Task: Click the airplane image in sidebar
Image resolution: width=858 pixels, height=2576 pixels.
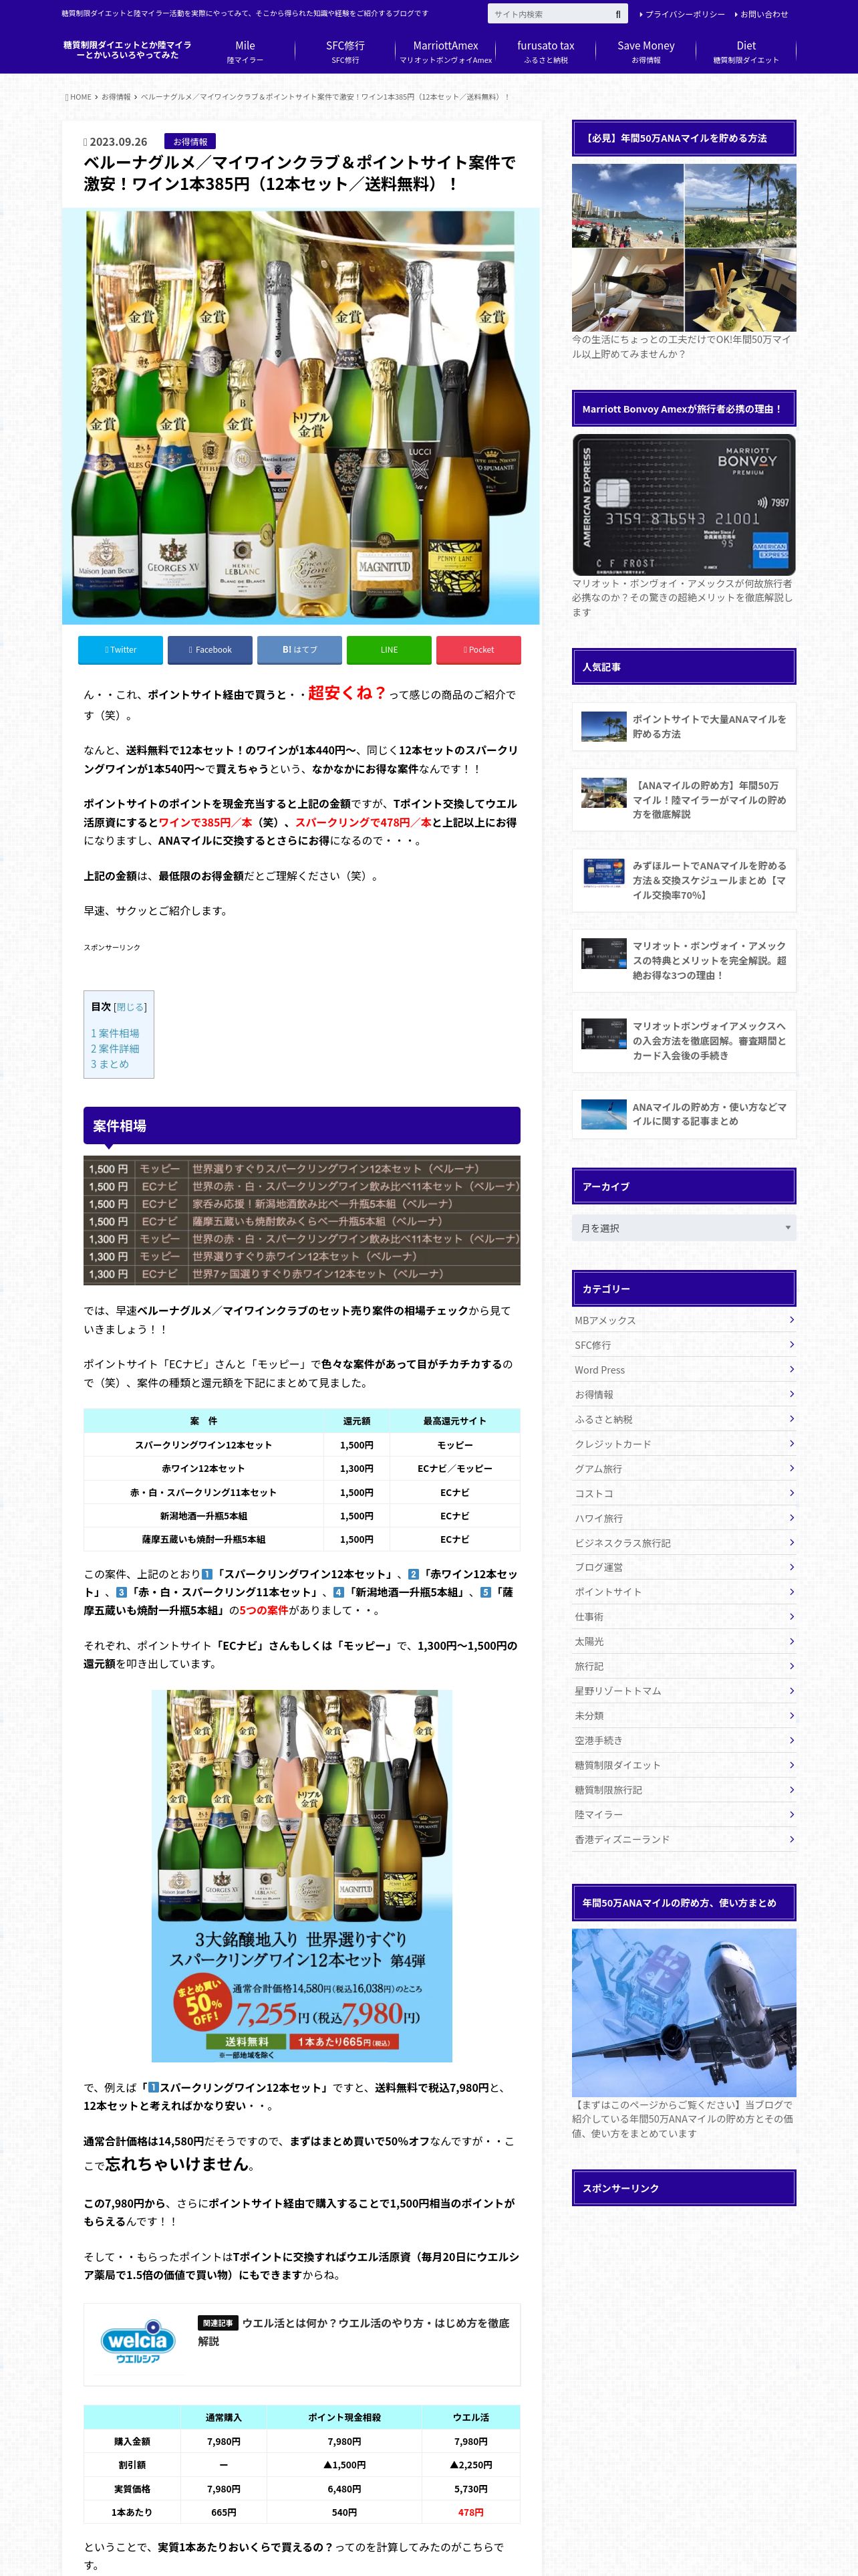Action: tap(683, 2013)
